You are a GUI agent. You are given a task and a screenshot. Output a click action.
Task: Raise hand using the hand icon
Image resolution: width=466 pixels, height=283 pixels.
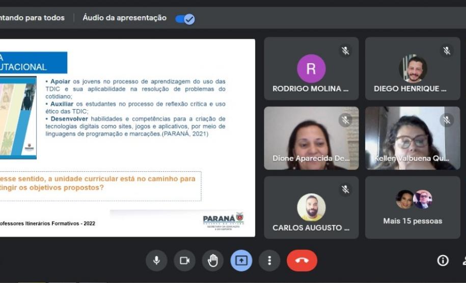213,261
